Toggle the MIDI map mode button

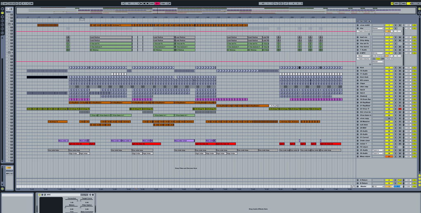(404, 3)
